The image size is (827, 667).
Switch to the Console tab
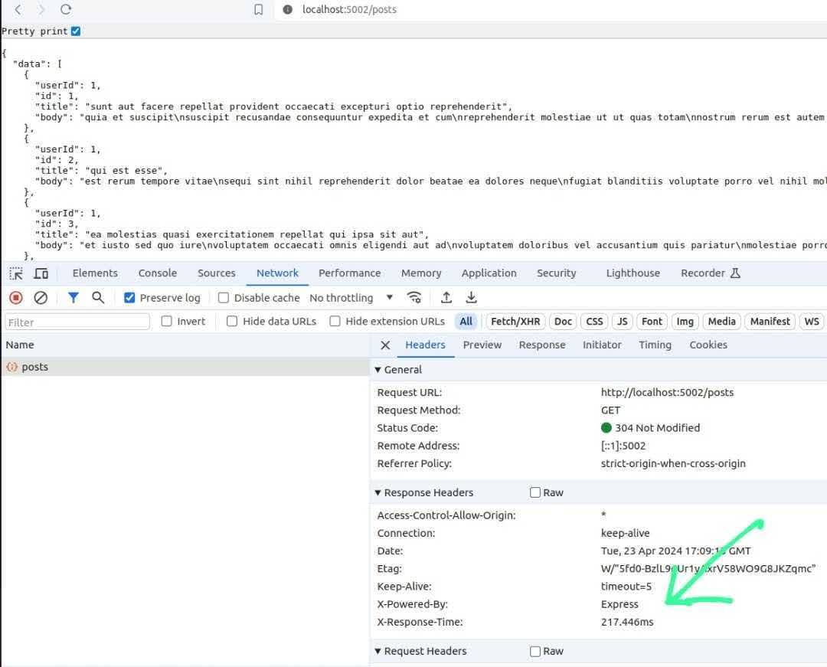pyautogui.click(x=157, y=273)
